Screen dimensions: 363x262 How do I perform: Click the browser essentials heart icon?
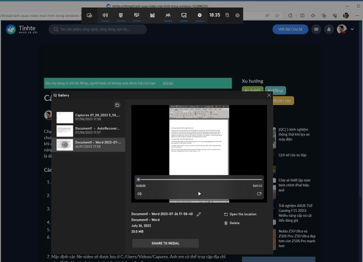335,16
